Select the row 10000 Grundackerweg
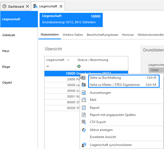Image resolution: width=164 pixels, height=149 pixels. click(86, 74)
